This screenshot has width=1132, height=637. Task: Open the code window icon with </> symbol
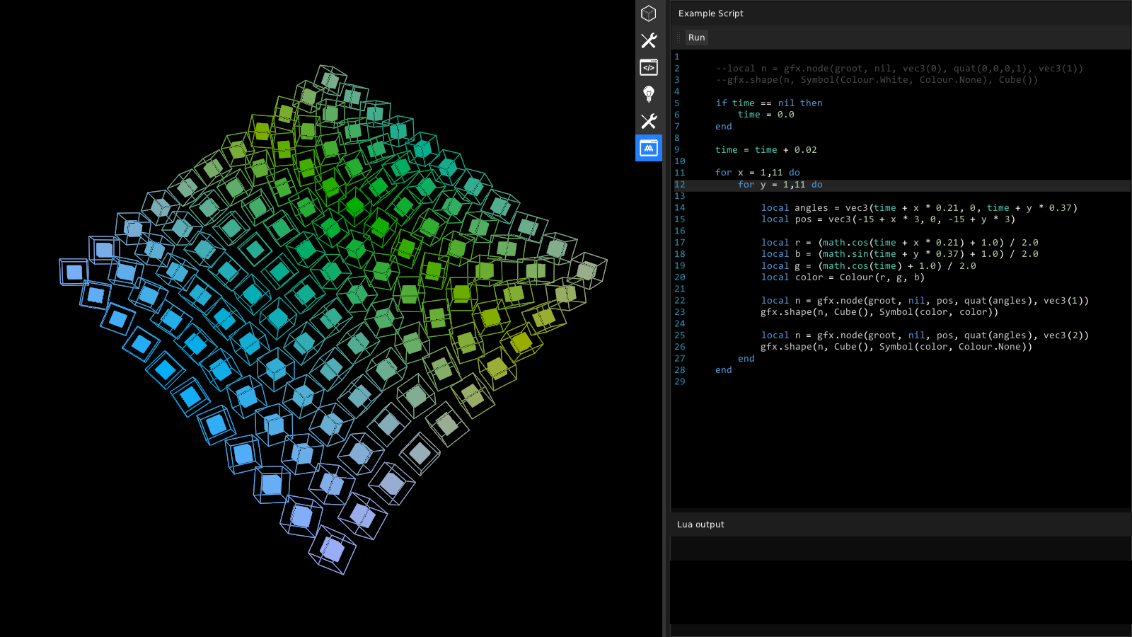pyautogui.click(x=648, y=67)
